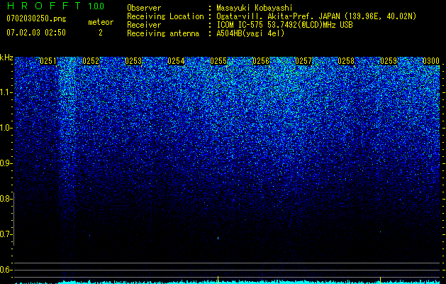Click the Observer field label

(144, 8)
